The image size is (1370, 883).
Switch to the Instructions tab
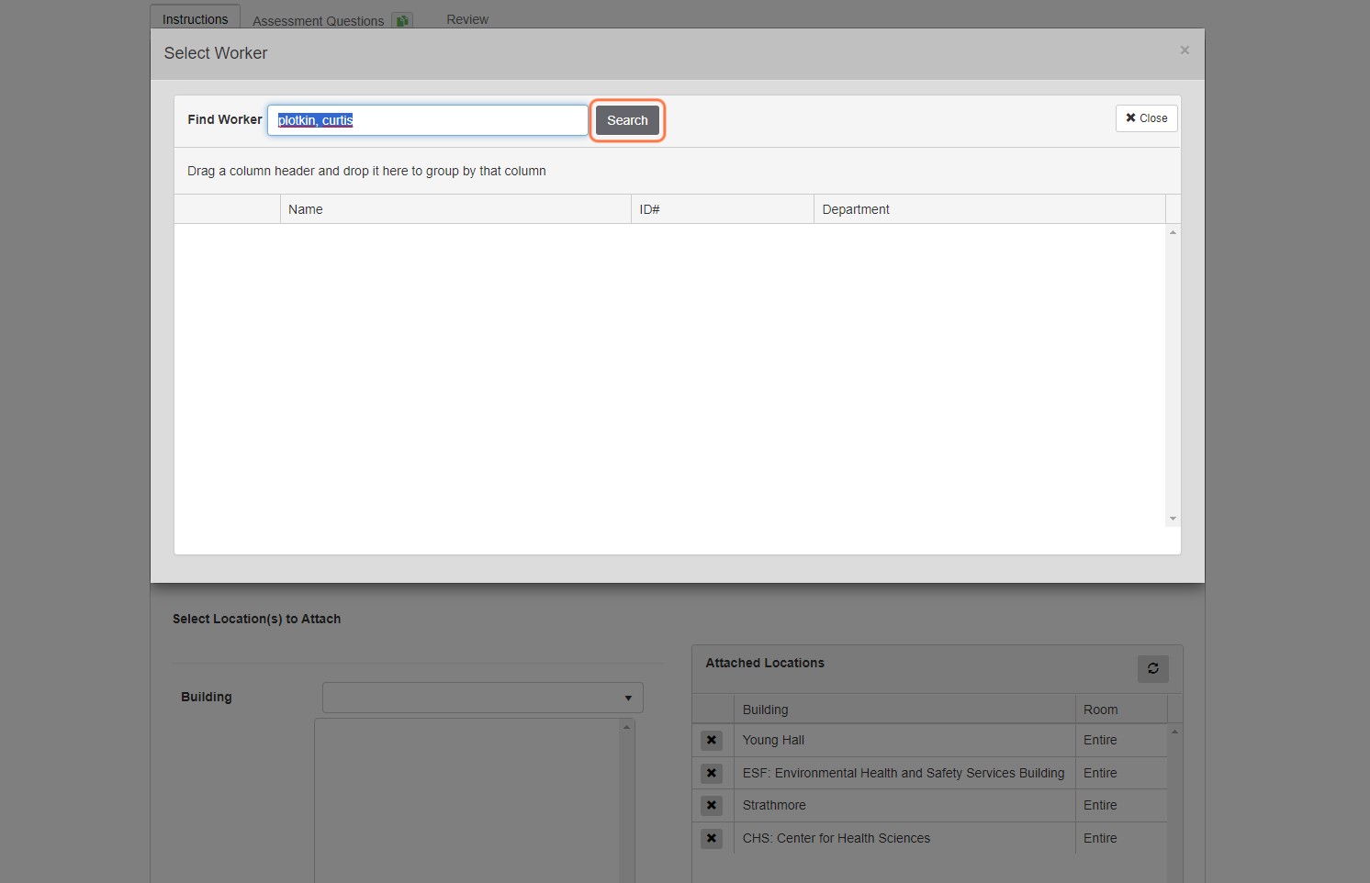[x=195, y=19]
